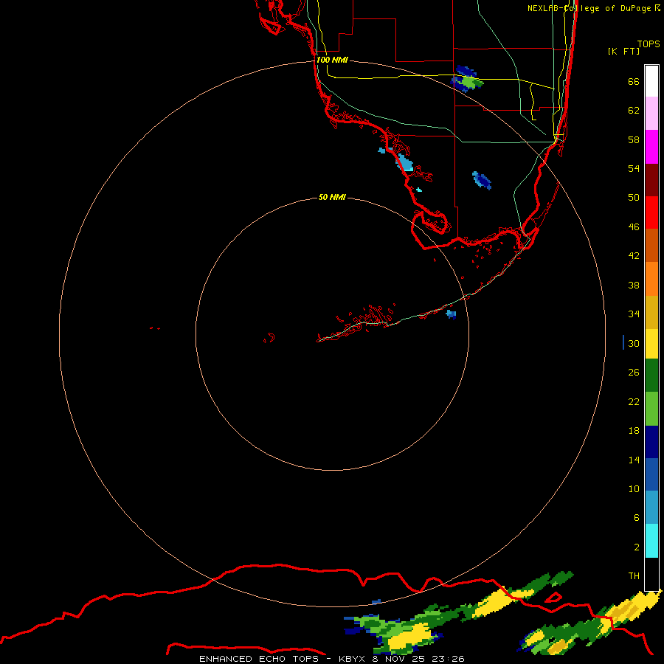Click the "14" legend value
664x664 pixels.
(x=634, y=460)
